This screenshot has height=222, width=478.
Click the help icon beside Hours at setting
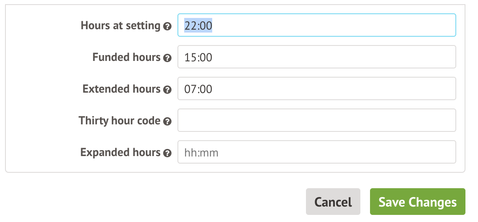[167, 26]
